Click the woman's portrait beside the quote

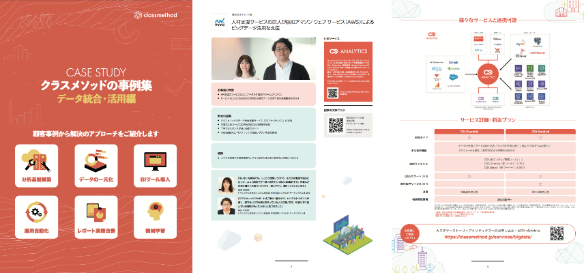[x=226, y=185]
